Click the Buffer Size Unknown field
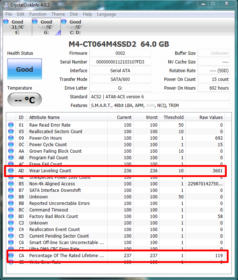Screen dimensions: 238x280 click(214, 53)
